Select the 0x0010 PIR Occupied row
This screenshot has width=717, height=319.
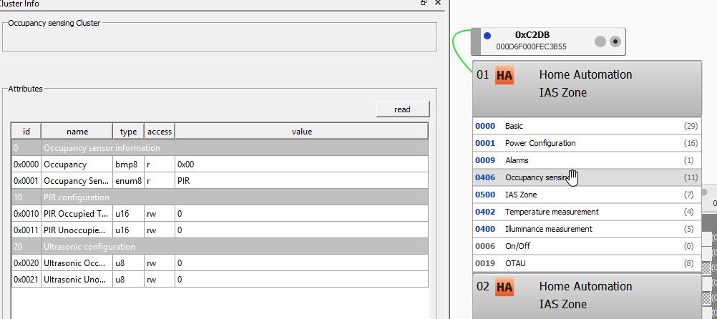[220, 213]
